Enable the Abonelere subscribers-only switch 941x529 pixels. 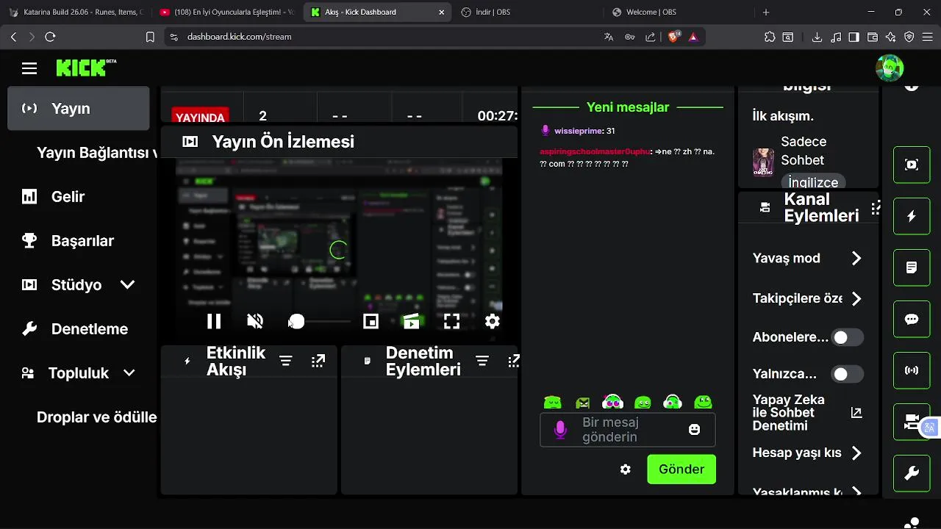pos(847,337)
